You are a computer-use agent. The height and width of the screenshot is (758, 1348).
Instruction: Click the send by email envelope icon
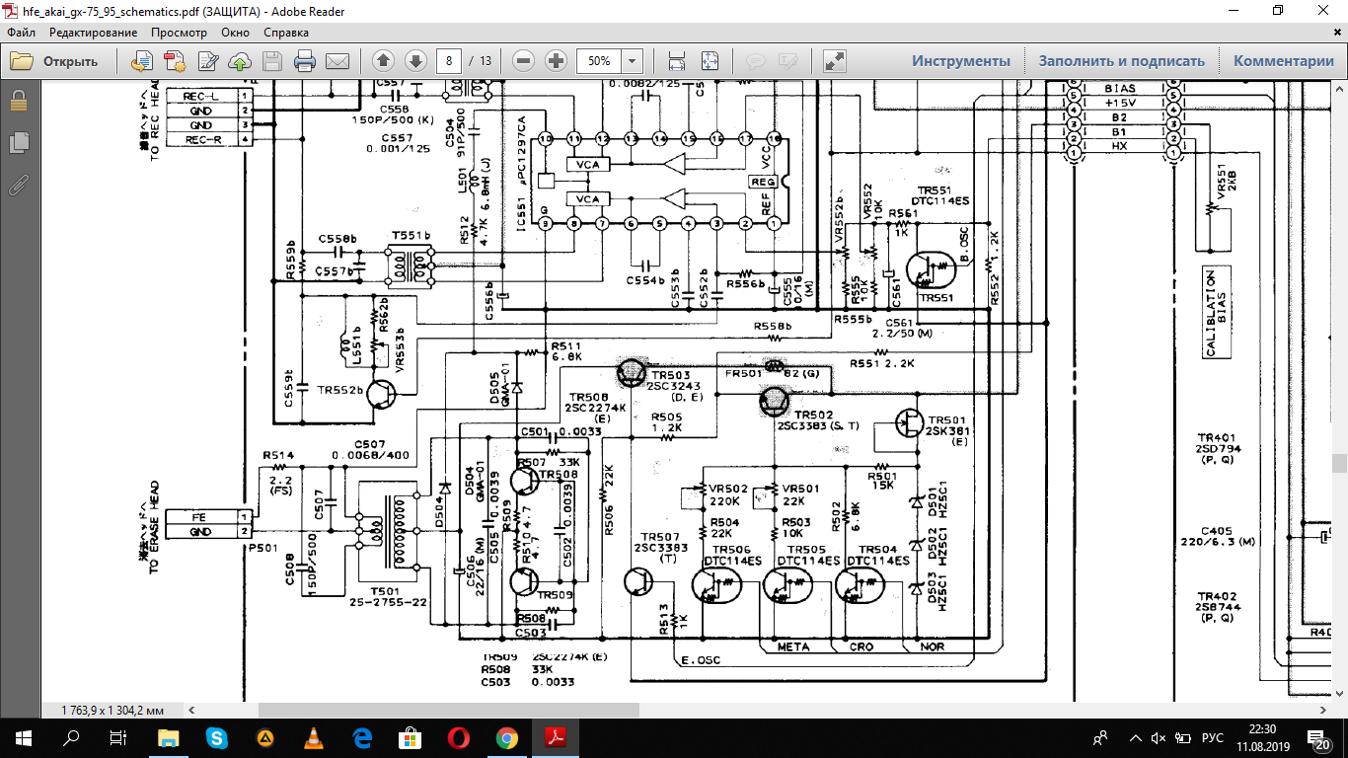click(337, 61)
